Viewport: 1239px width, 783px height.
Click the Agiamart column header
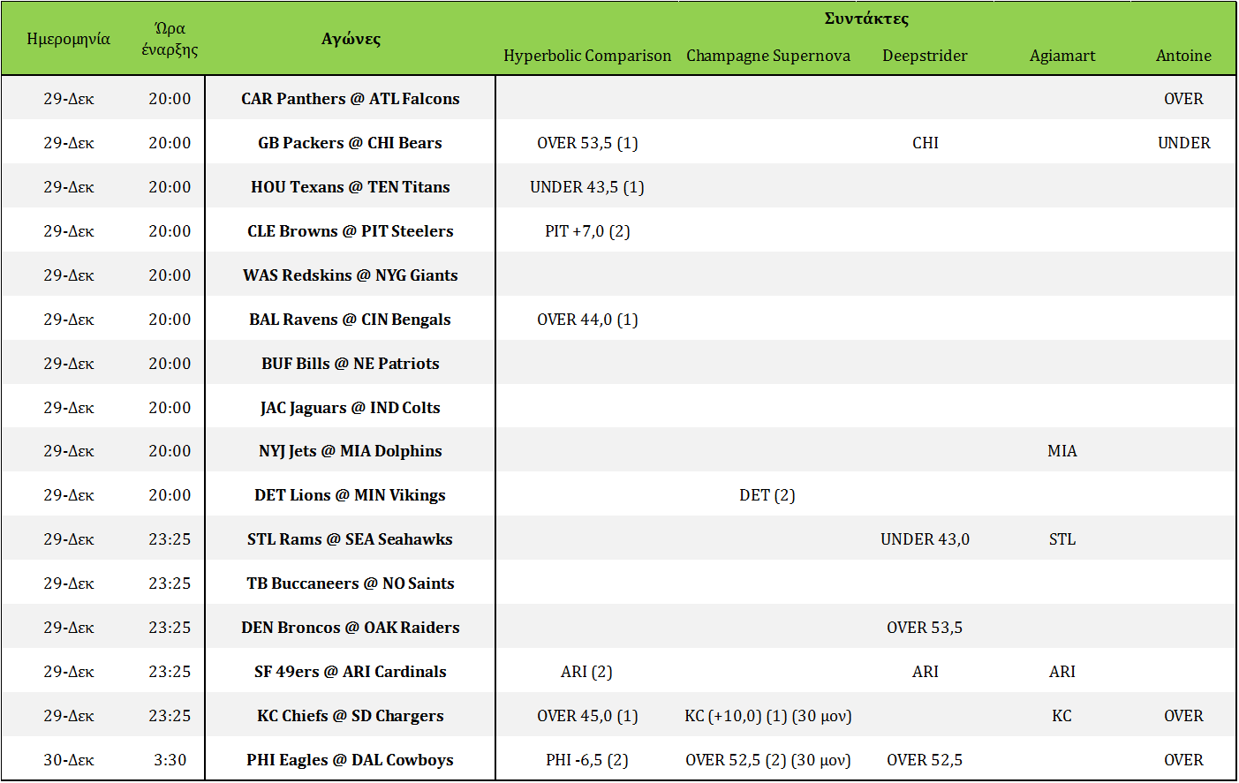click(x=1061, y=56)
